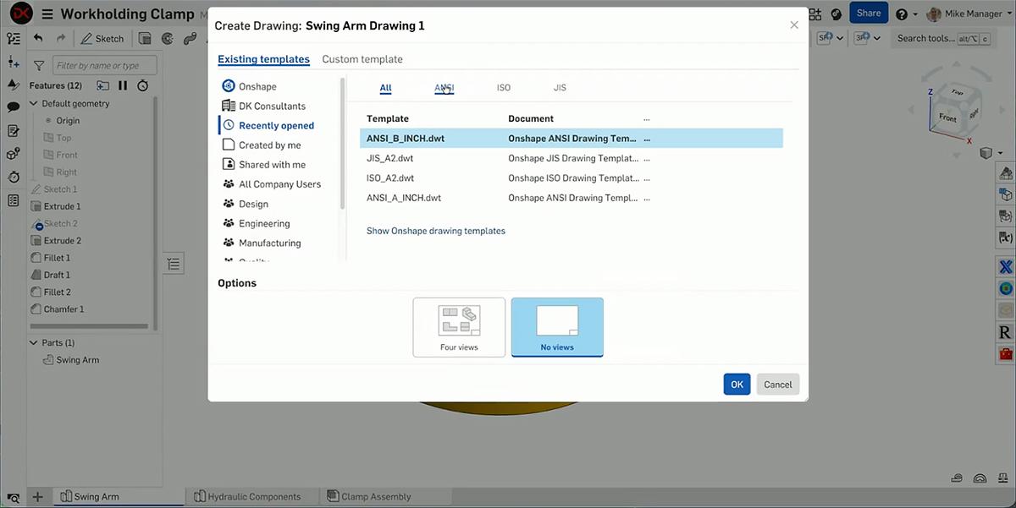
Task: Select the Four views option
Action: (x=459, y=326)
